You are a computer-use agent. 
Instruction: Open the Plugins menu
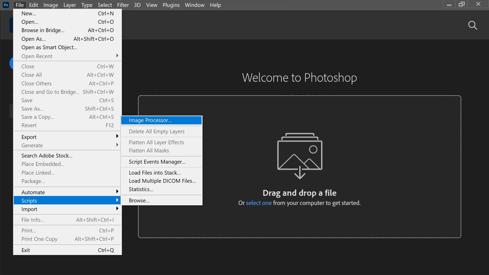(171, 5)
